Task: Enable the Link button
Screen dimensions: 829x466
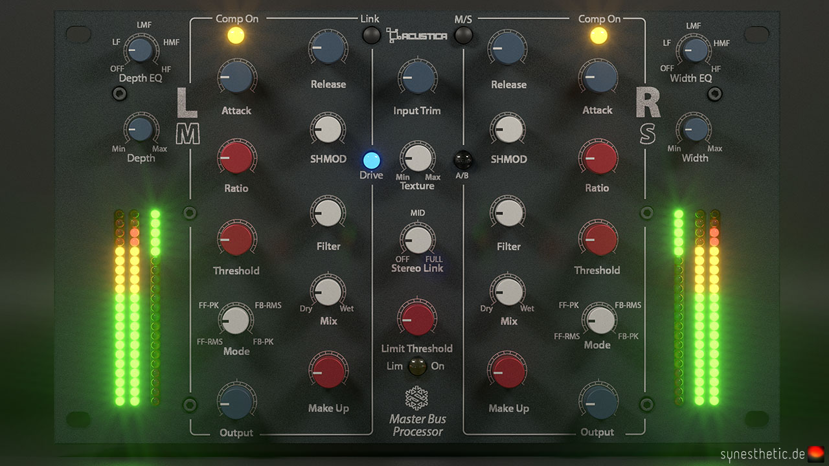Action: 370,35
